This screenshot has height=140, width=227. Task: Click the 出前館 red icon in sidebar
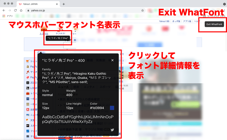[x=28, y=109]
